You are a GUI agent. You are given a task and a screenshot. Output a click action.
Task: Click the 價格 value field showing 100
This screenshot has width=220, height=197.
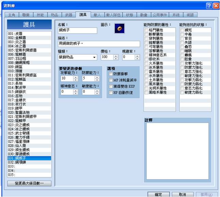pyautogui.click(x=107, y=57)
